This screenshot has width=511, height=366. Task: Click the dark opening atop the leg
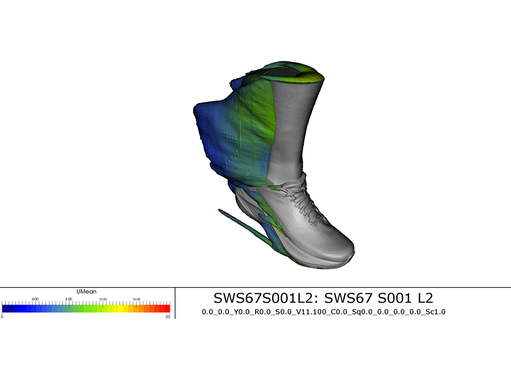[283, 73]
